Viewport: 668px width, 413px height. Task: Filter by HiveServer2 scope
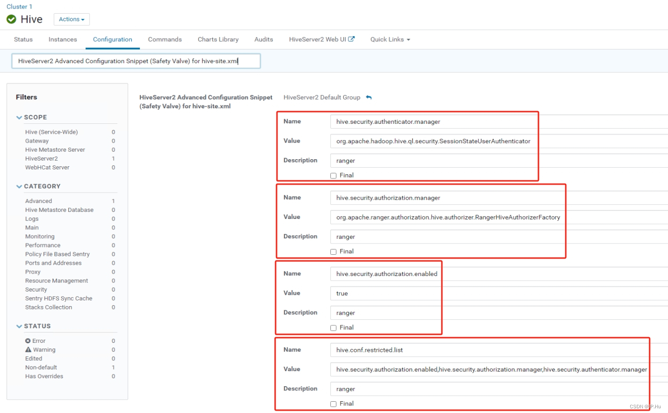(x=41, y=159)
